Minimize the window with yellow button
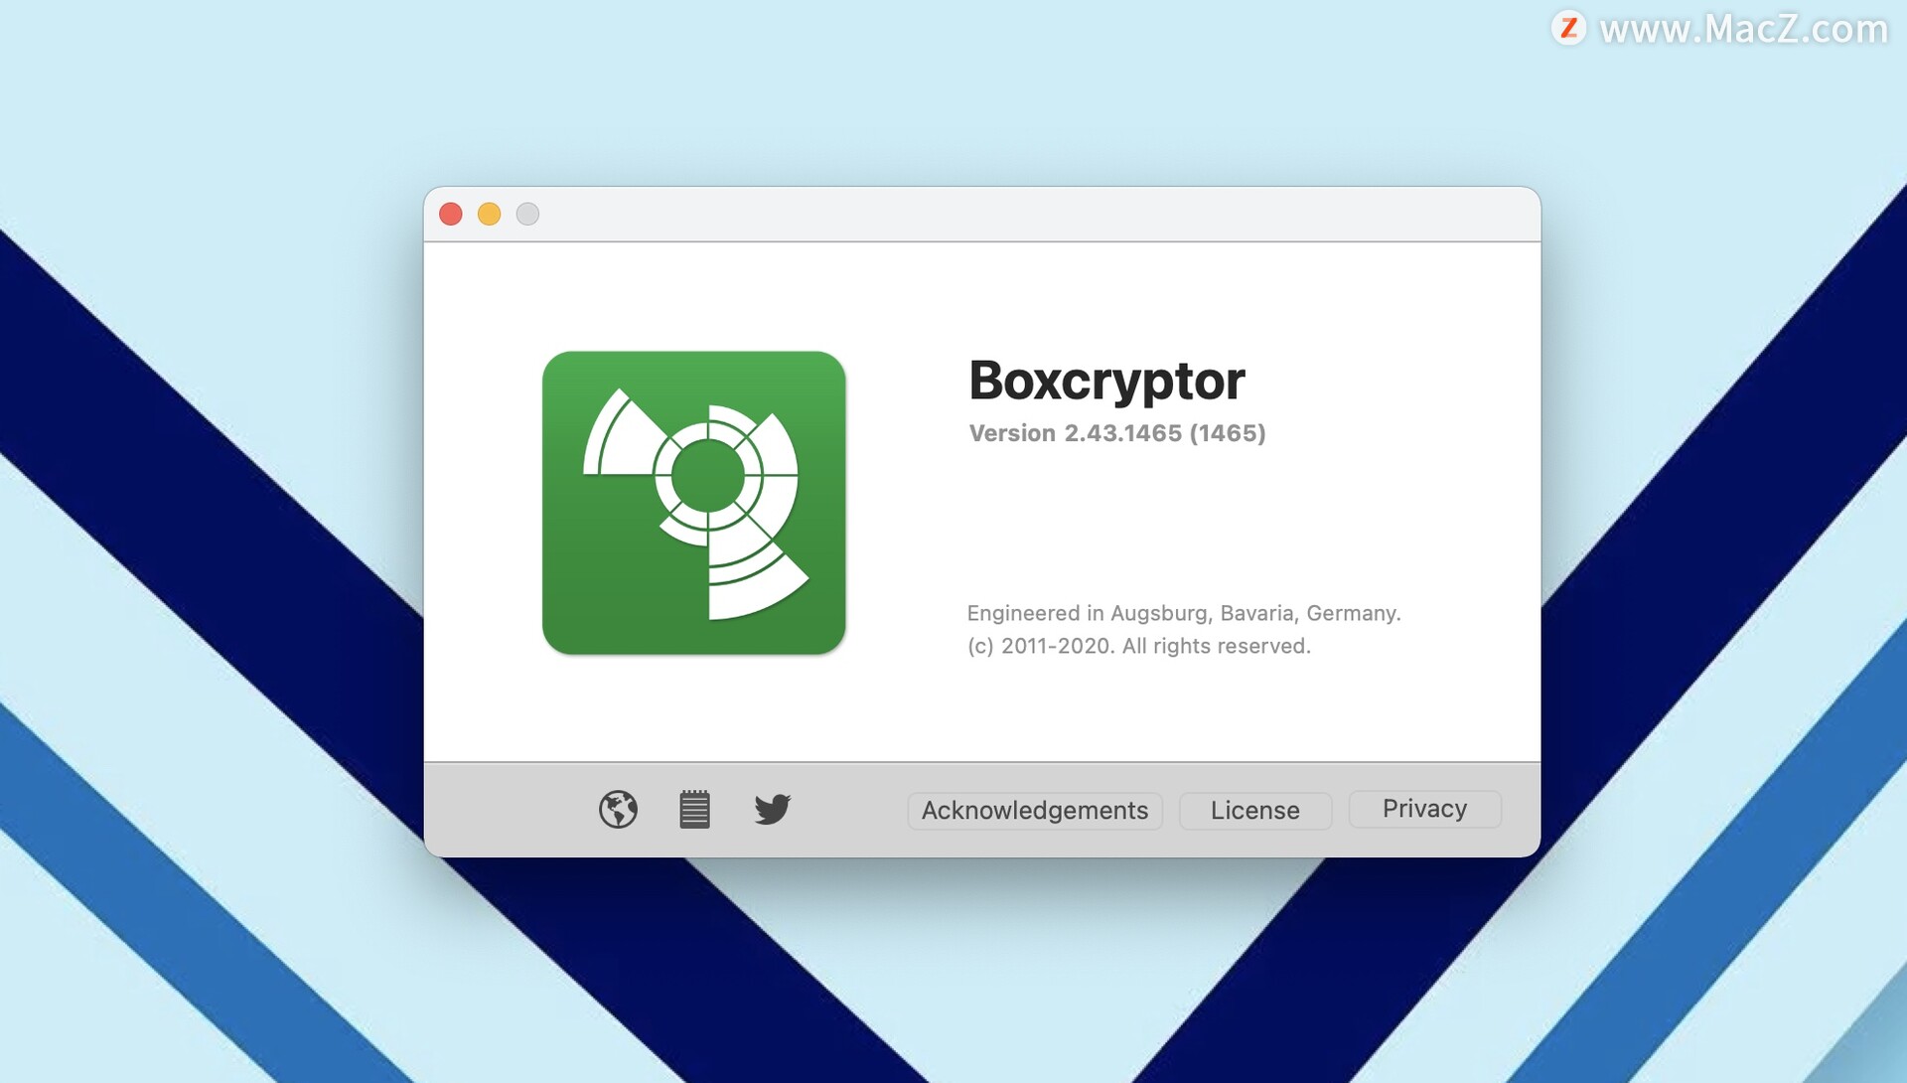The image size is (1907, 1083). point(489,214)
